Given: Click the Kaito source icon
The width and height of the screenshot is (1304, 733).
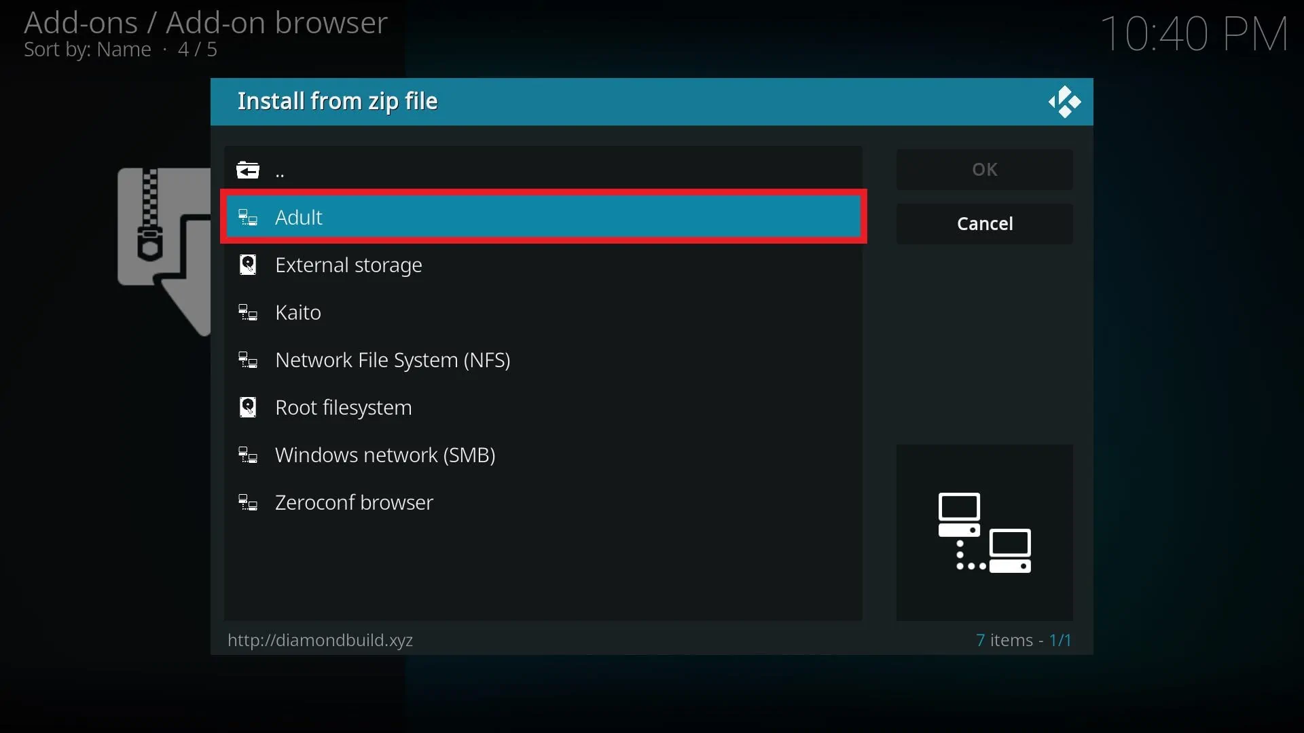Looking at the screenshot, I should click(x=248, y=312).
